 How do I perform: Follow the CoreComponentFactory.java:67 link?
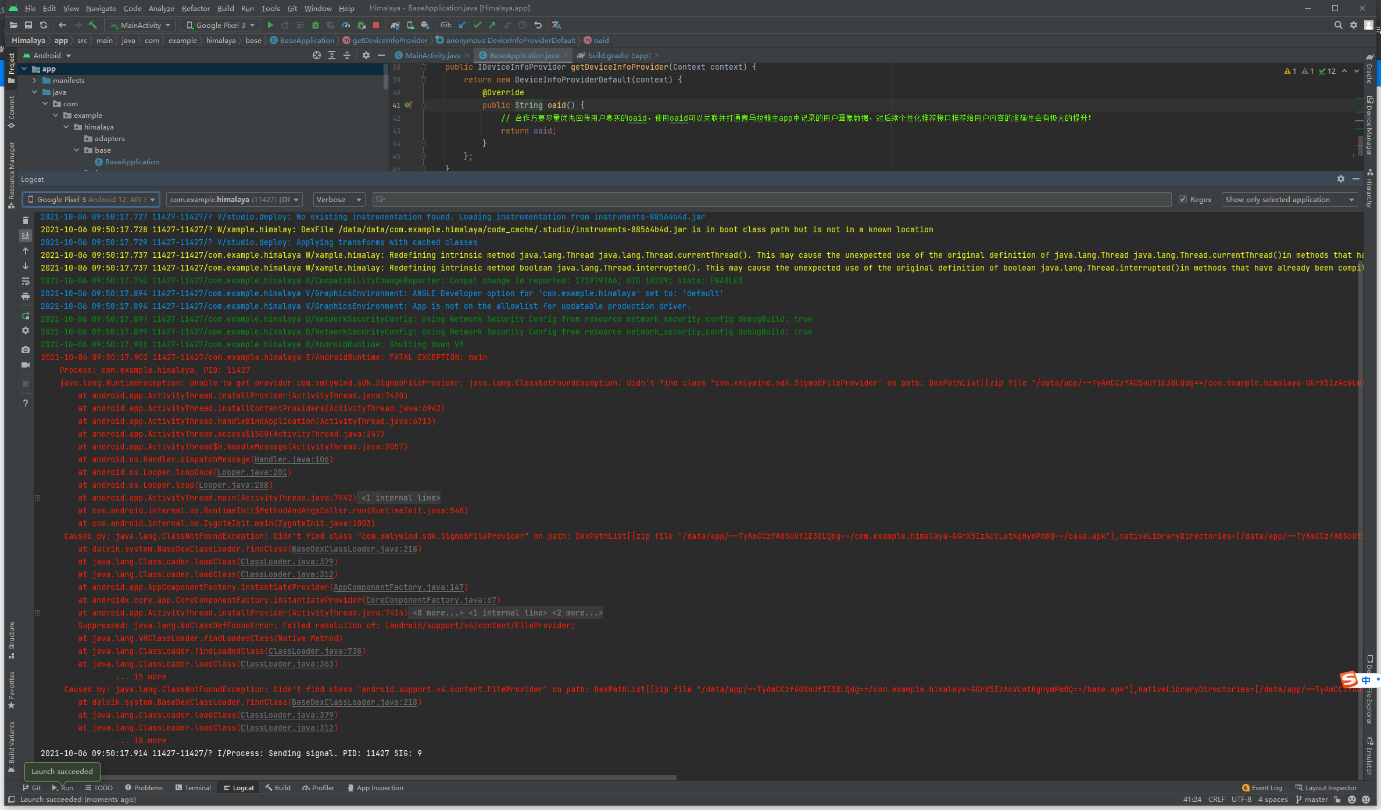click(x=431, y=600)
